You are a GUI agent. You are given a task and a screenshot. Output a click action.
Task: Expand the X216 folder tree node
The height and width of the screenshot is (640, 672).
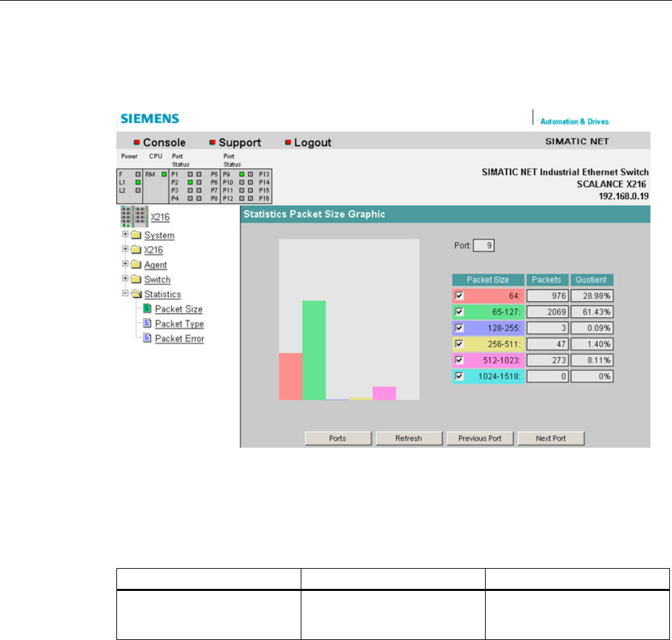tap(125, 249)
